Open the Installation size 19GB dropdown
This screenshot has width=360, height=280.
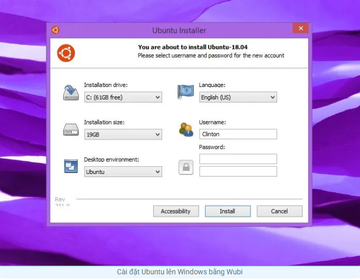123,134
